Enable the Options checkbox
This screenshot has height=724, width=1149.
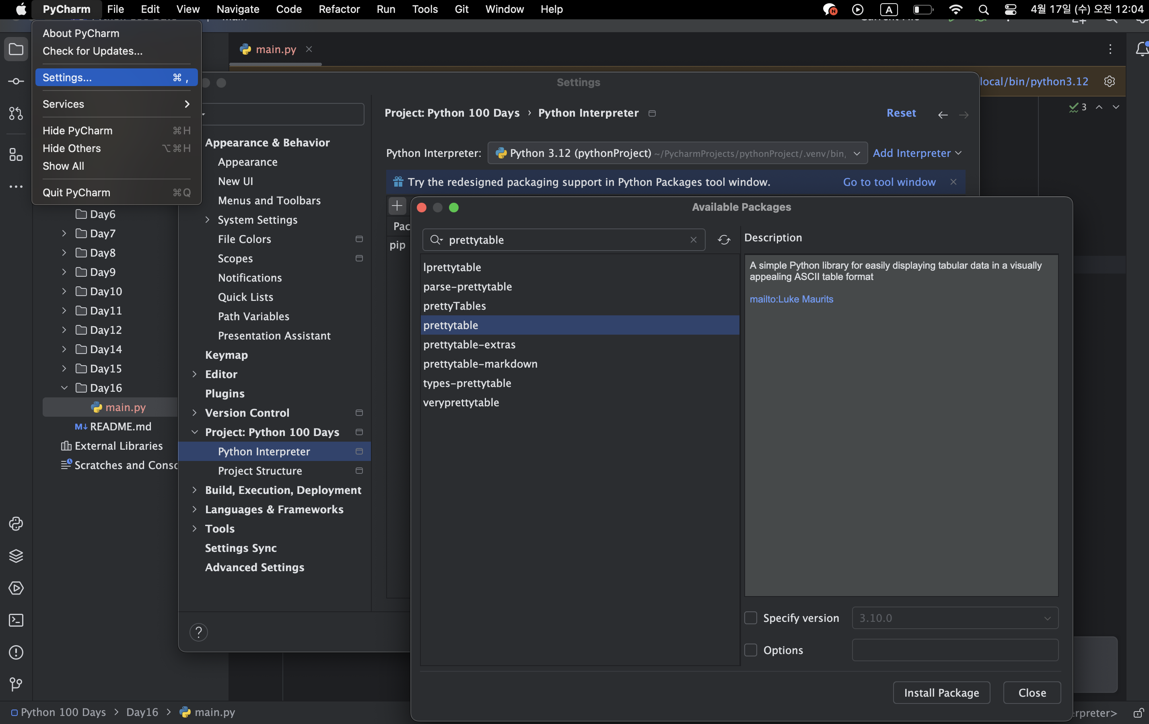[751, 650]
